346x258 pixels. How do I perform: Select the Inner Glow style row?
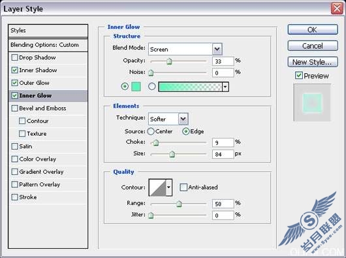coord(48,96)
